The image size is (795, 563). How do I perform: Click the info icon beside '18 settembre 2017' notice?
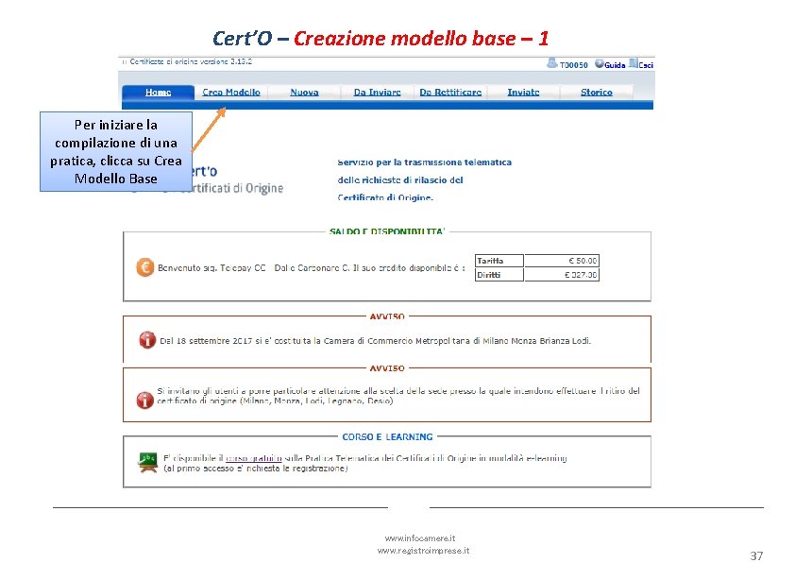click(x=147, y=340)
